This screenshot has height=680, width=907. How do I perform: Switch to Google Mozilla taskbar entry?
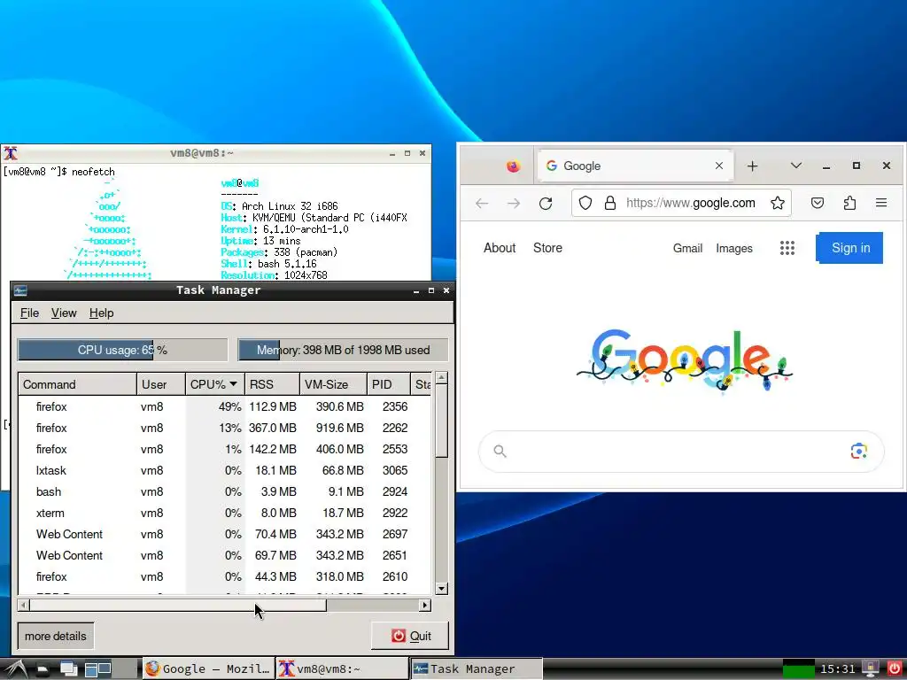[x=207, y=669]
